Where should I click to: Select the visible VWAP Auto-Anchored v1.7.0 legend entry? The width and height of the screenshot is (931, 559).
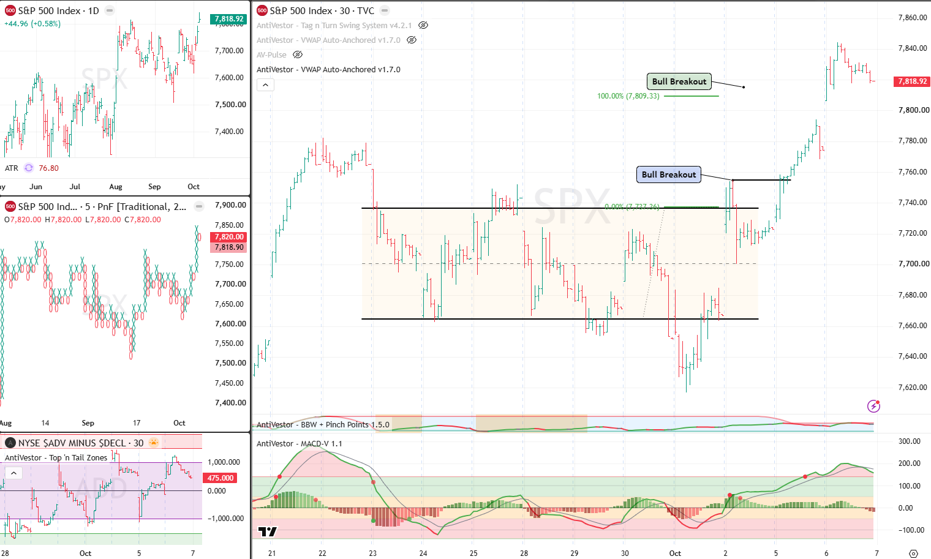328,69
